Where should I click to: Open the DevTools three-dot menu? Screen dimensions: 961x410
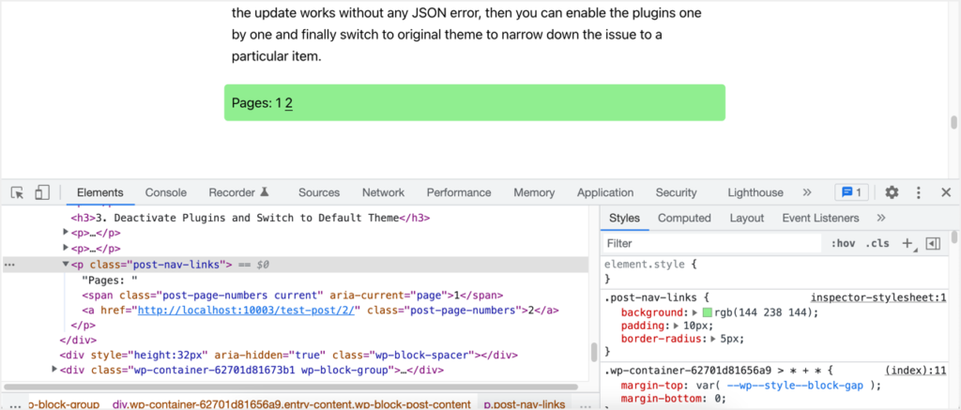(x=920, y=192)
